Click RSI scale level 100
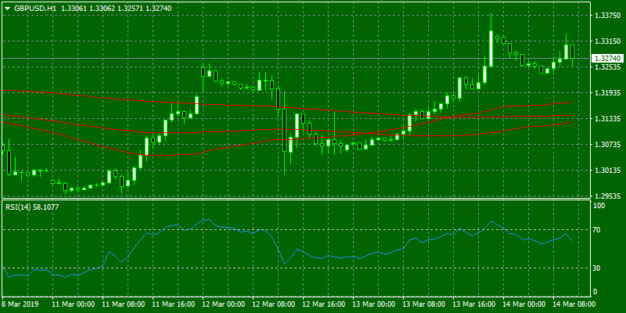Viewport: 626px width, 313px height. click(599, 205)
